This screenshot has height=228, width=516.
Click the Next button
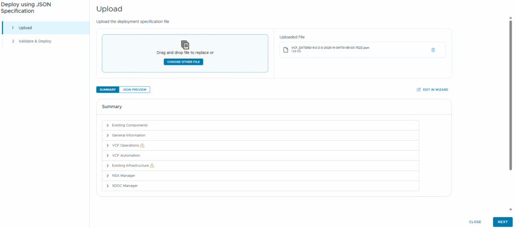[x=502, y=222]
